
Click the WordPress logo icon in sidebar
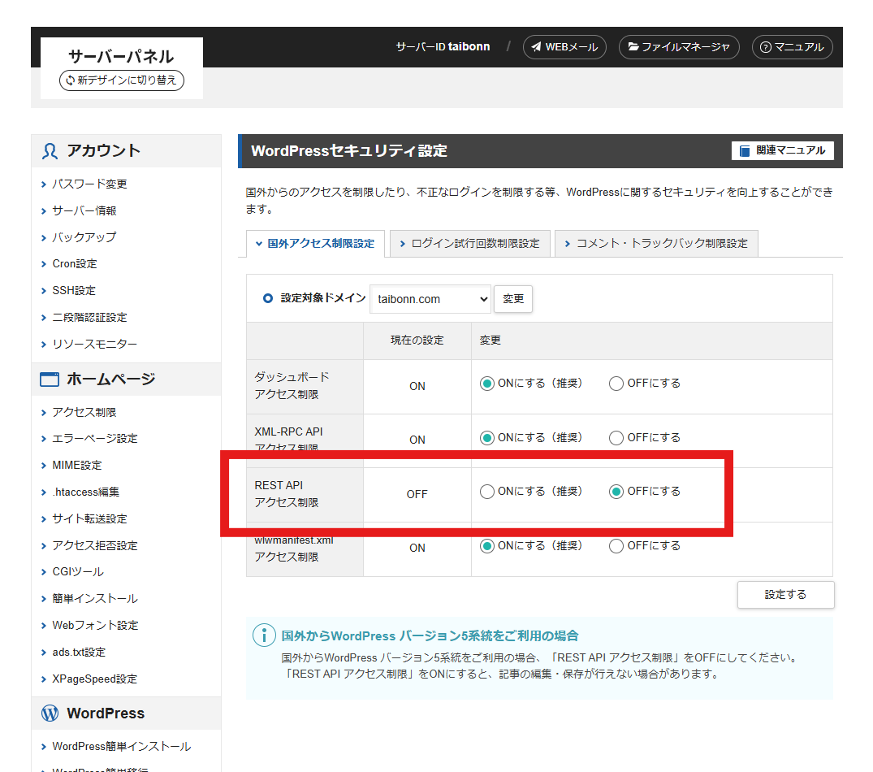(x=50, y=713)
